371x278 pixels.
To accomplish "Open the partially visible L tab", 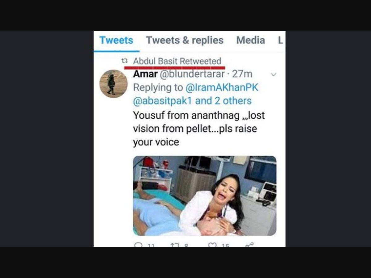I will (x=280, y=40).
